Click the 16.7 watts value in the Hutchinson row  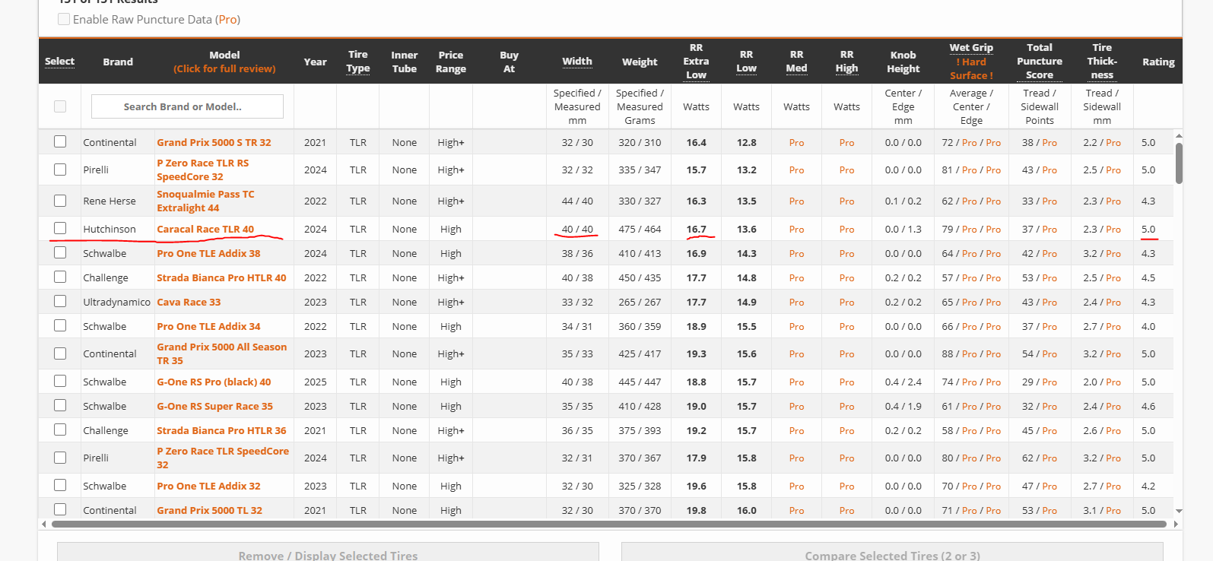[696, 229]
